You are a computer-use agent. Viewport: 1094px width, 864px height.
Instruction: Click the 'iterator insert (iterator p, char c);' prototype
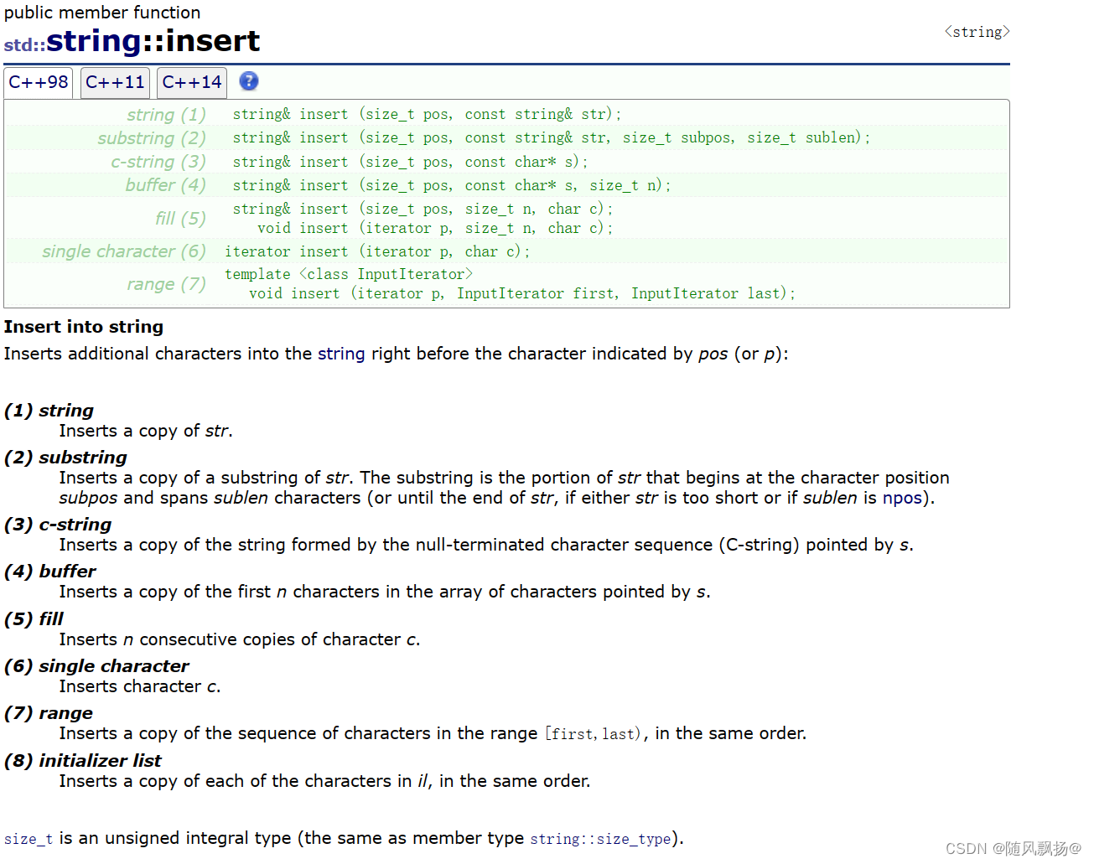(x=377, y=251)
